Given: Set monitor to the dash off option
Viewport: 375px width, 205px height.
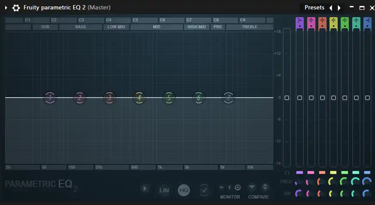Looking at the screenshot, I should 221,187.
